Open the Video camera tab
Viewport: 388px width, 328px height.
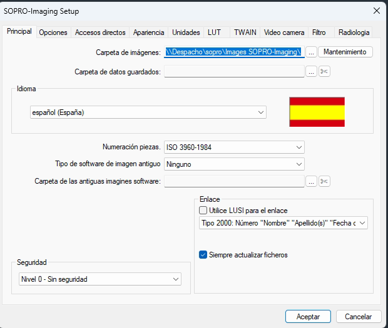coord(284,32)
